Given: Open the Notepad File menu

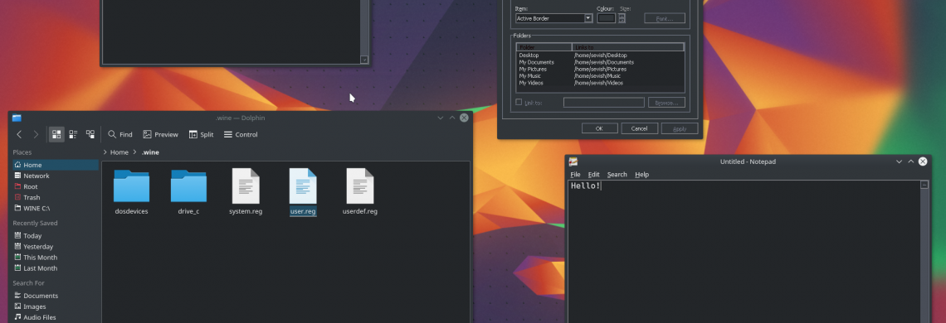Looking at the screenshot, I should coord(576,175).
